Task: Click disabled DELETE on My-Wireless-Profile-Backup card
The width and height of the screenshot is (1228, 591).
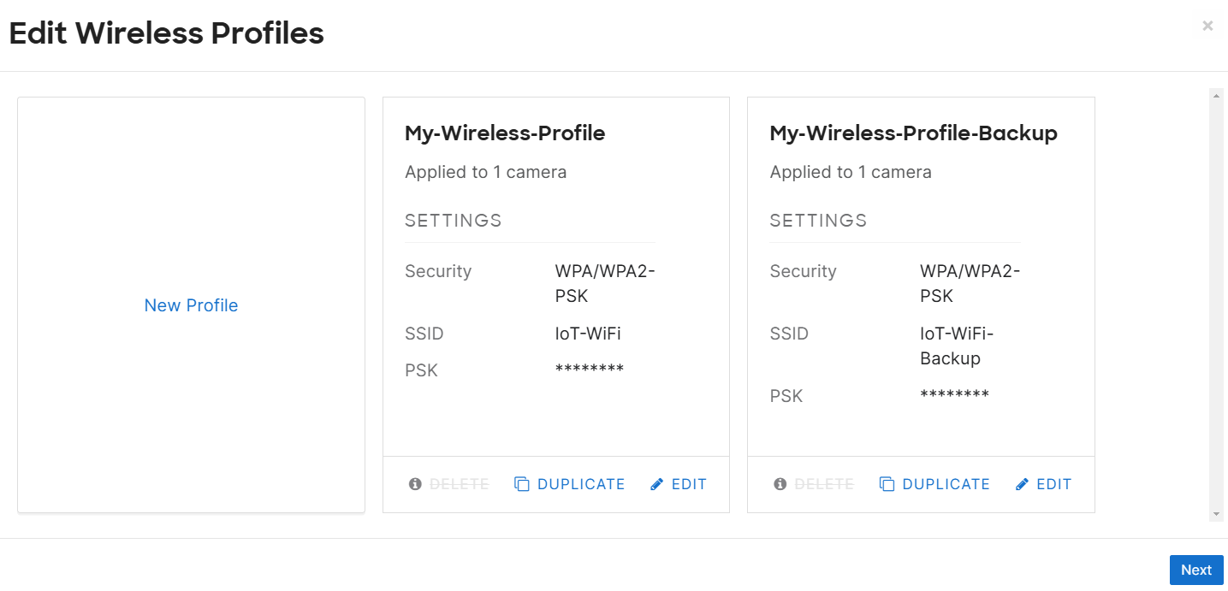Action: point(824,484)
